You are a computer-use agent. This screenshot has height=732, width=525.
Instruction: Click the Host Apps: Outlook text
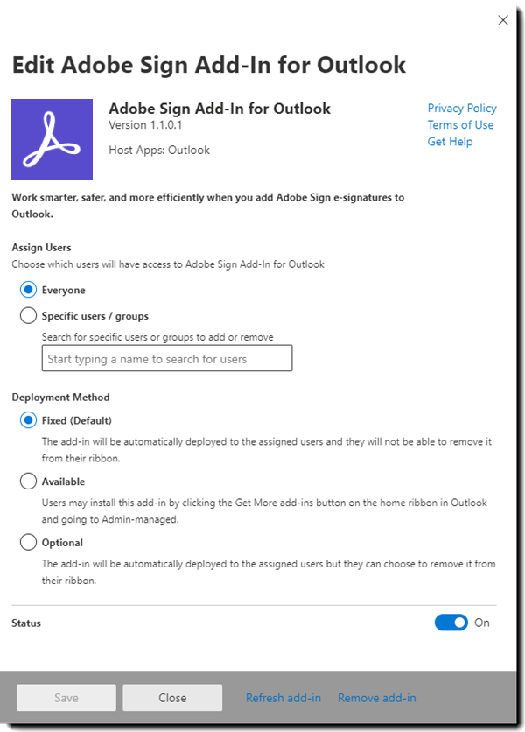[x=159, y=150]
